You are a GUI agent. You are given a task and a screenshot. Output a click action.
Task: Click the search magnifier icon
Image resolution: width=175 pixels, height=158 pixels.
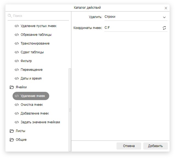tap(10, 16)
